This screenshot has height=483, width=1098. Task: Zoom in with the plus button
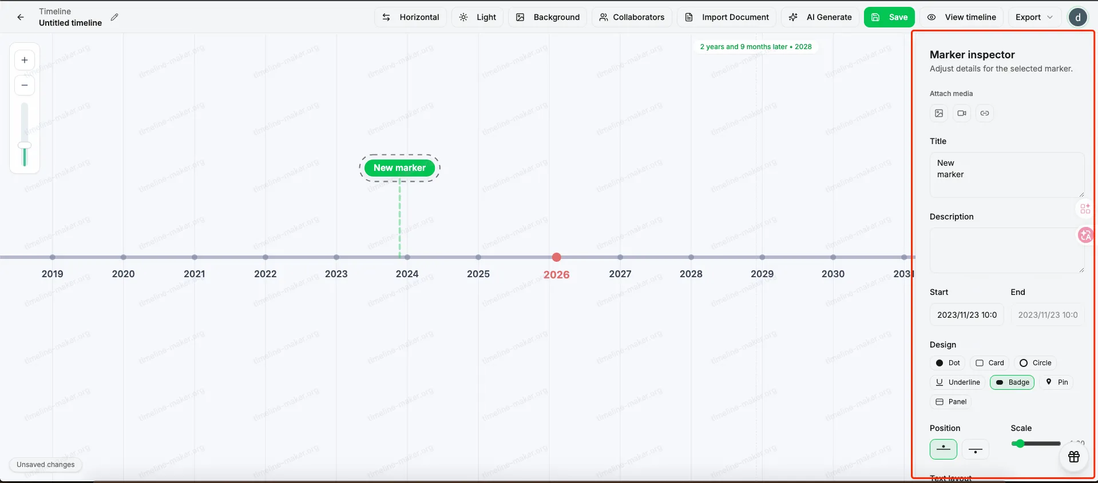pos(25,60)
